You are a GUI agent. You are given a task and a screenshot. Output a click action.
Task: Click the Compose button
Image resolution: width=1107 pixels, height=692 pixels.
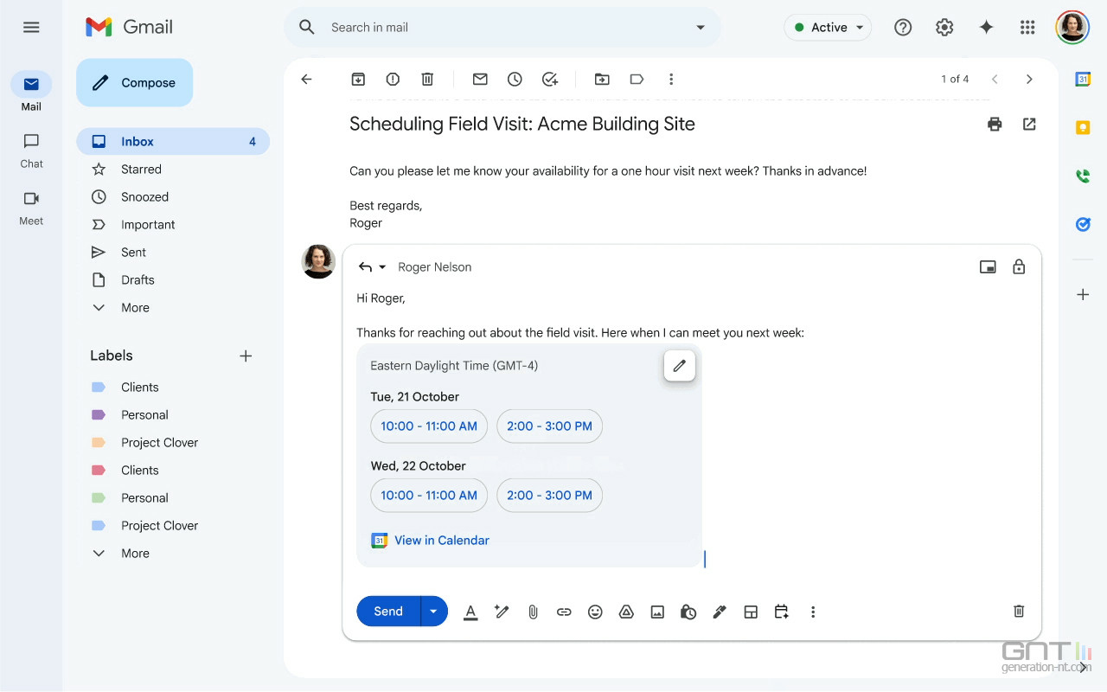point(135,83)
